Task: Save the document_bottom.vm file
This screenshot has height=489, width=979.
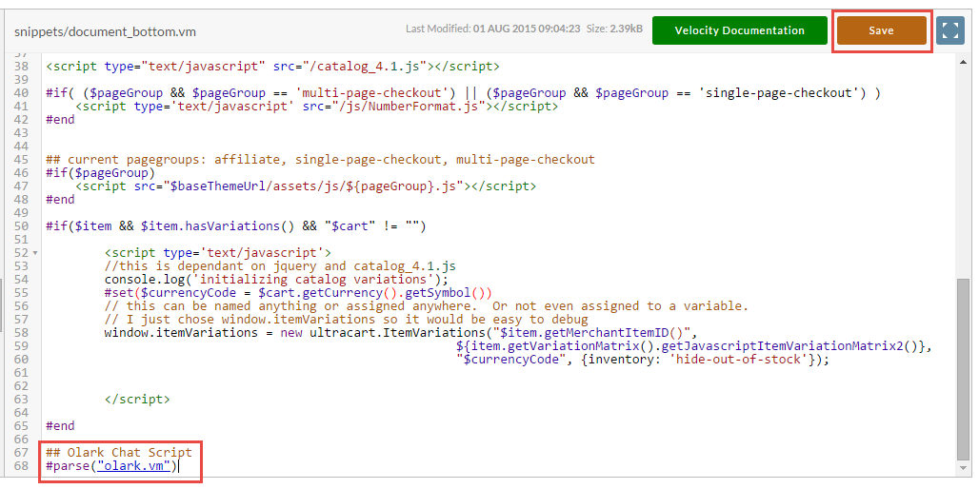Action: pos(881,30)
